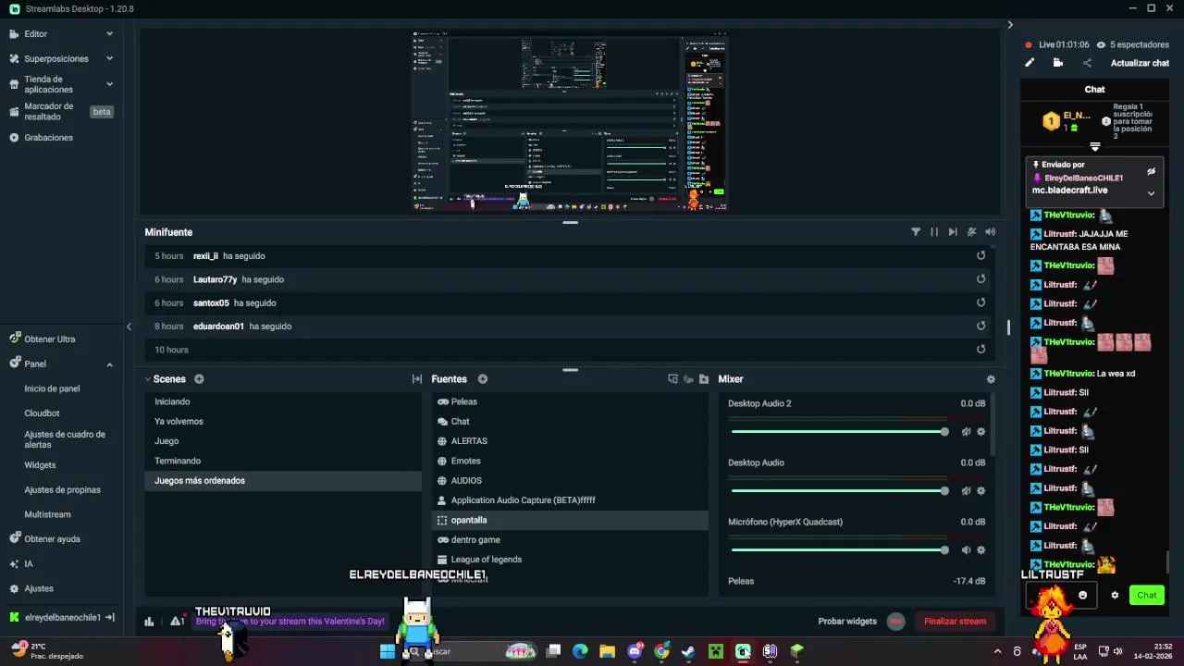Skip the current Minifuente alert
Viewport: 1184px width, 666px height.
pos(953,232)
